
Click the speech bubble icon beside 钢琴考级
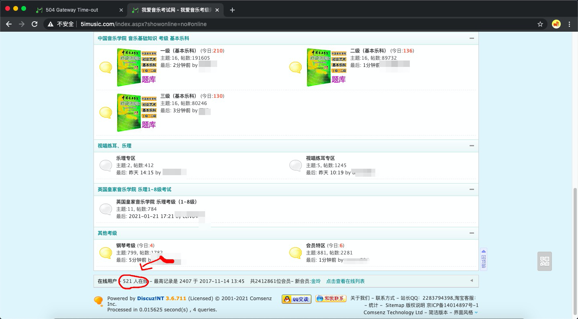tap(106, 252)
